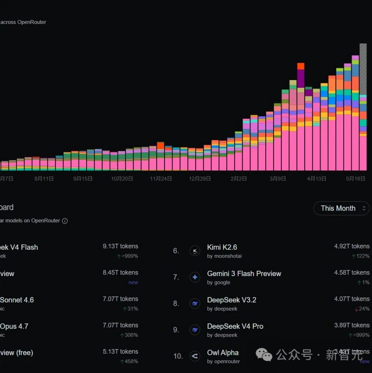Image resolution: width=372 pixels, height=373 pixels.
Task: Click the 9月15日 axis date label
Action: point(83,179)
